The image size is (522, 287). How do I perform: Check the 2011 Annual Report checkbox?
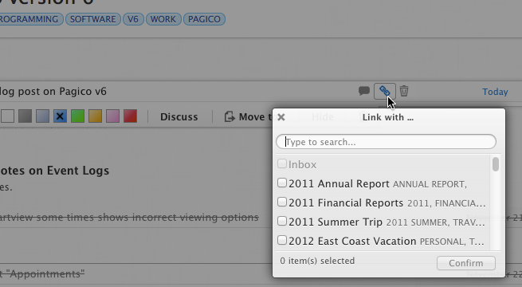(x=282, y=183)
